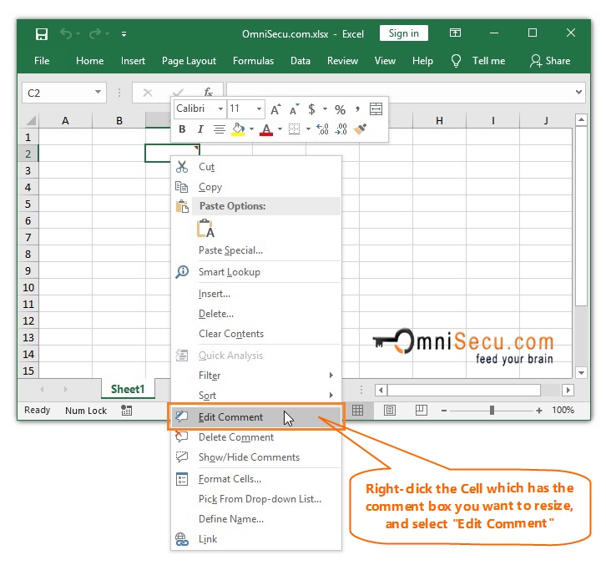
Task: Open Format Cells... from context menu
Action: click(256, 479)
